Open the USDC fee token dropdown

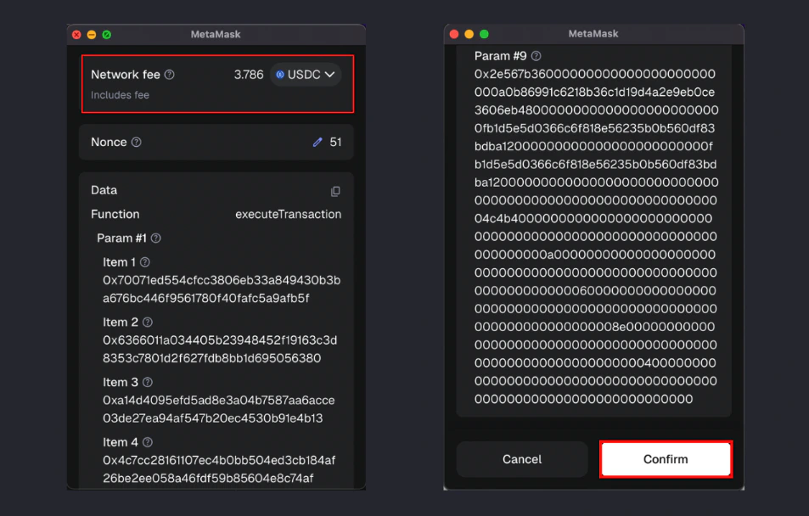[x=306, y=75]
